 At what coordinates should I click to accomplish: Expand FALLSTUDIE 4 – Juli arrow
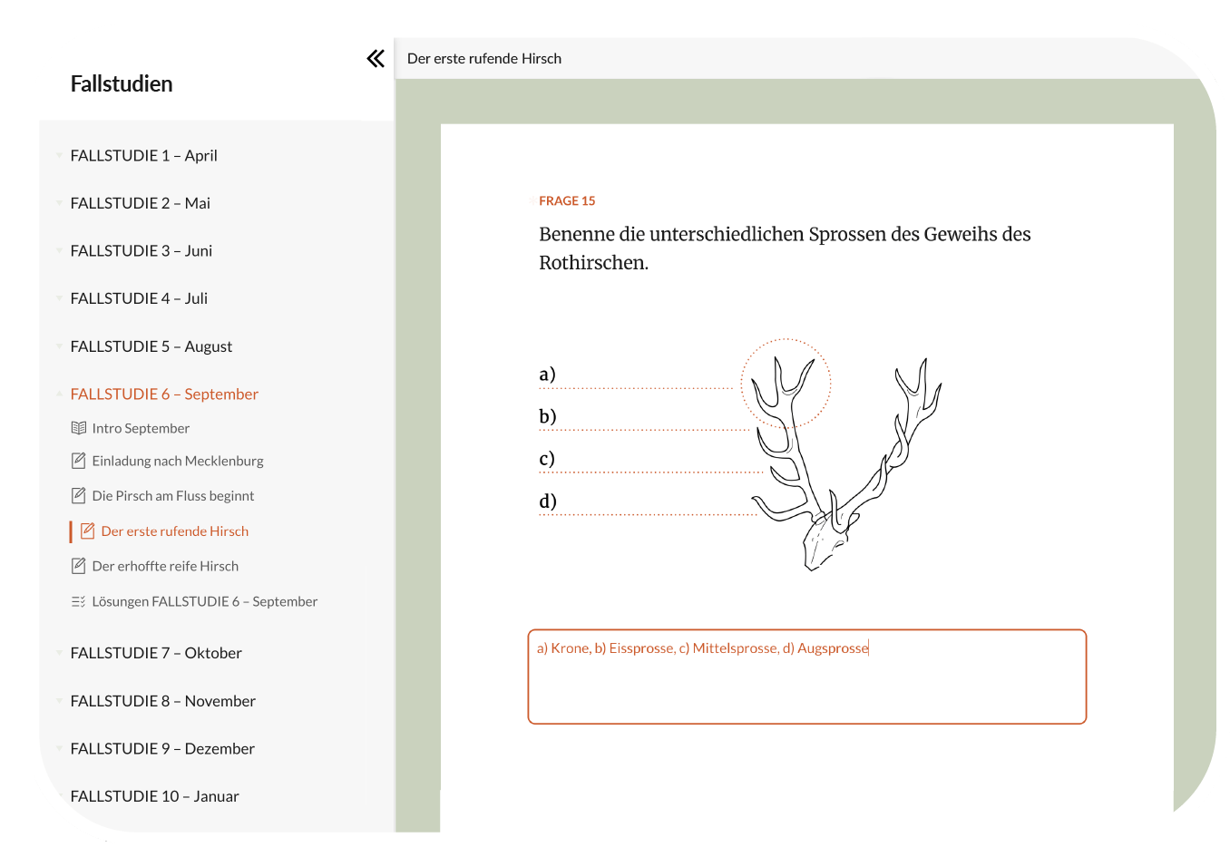[59, 297]
